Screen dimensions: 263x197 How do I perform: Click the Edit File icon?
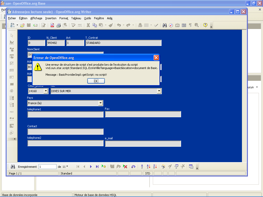click(44, 25)
